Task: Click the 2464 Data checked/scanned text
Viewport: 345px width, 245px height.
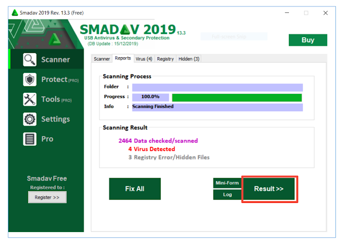Action: pyautogui.click(x=158, y=140)
